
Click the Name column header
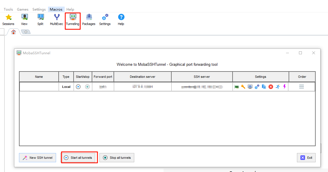coord(39,77)
